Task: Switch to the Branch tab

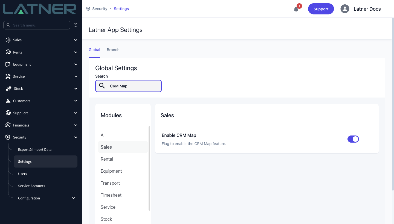Action: tap(113, 50)
